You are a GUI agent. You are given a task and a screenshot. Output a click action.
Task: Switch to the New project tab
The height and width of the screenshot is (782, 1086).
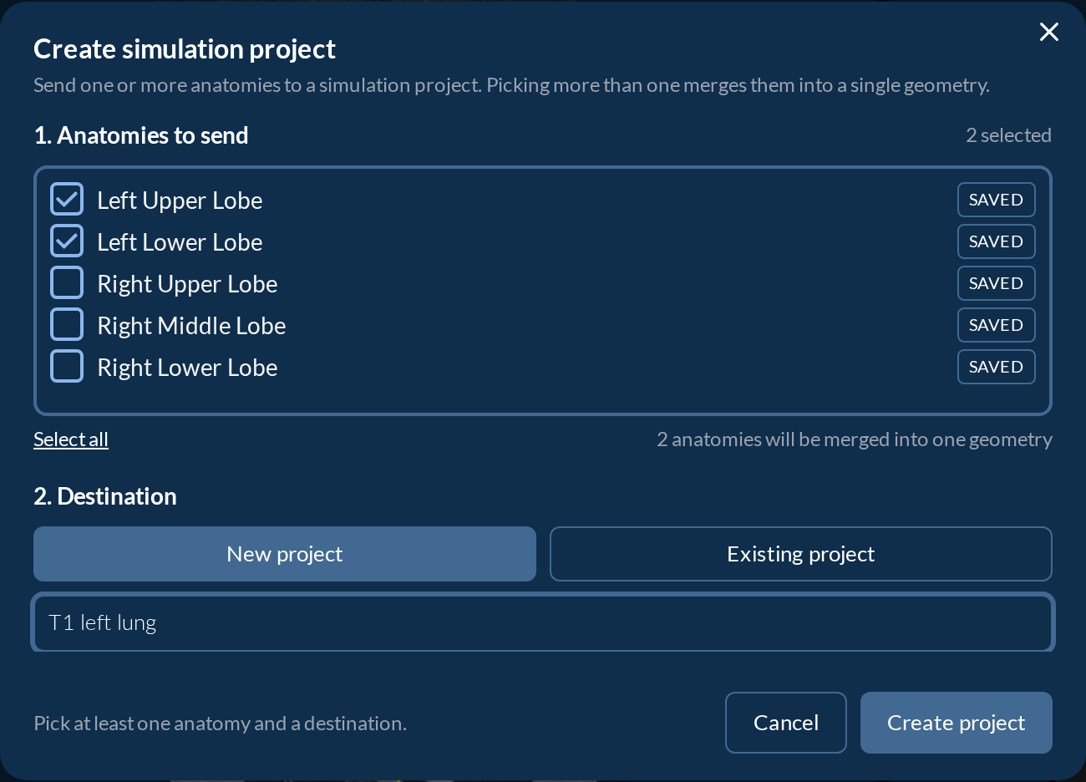tap(285, 554)
